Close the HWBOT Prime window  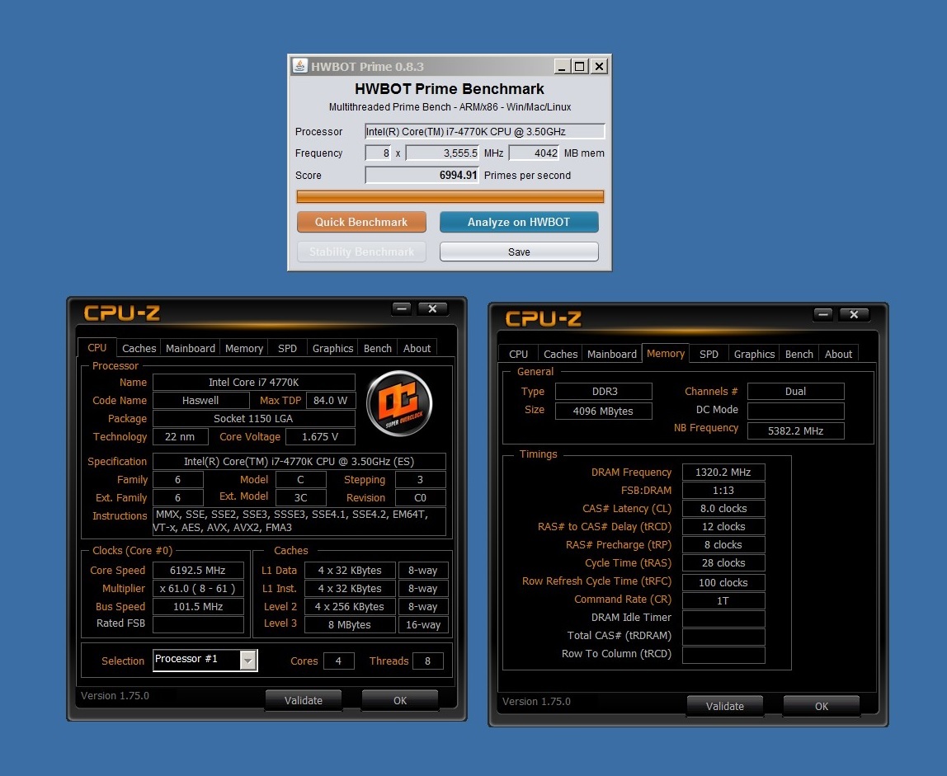tap(599, 67)
